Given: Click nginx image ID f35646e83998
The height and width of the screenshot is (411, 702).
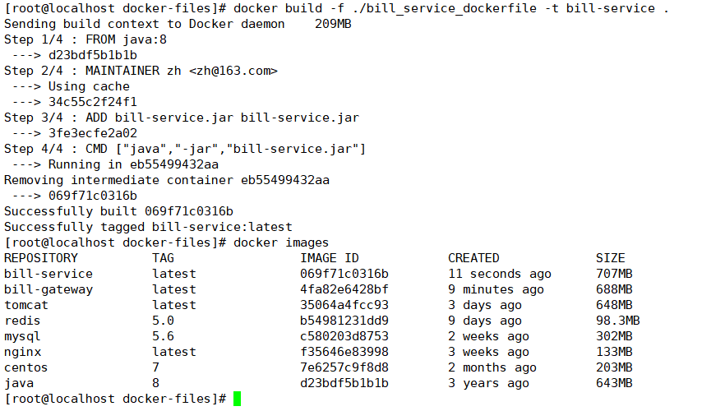Looking at the screenshot, I should (x=344, y=352).
